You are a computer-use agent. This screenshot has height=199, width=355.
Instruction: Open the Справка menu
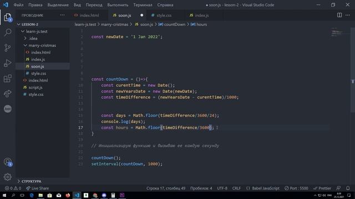[165, 5]
